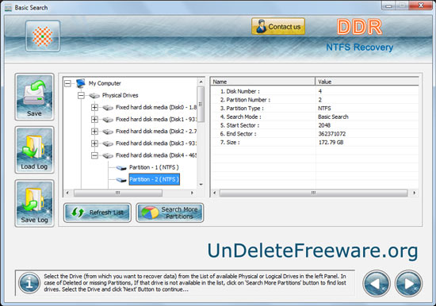436x306 pixels.
Task: Collapse the My Computer tree node
Action: coord(67,83)
